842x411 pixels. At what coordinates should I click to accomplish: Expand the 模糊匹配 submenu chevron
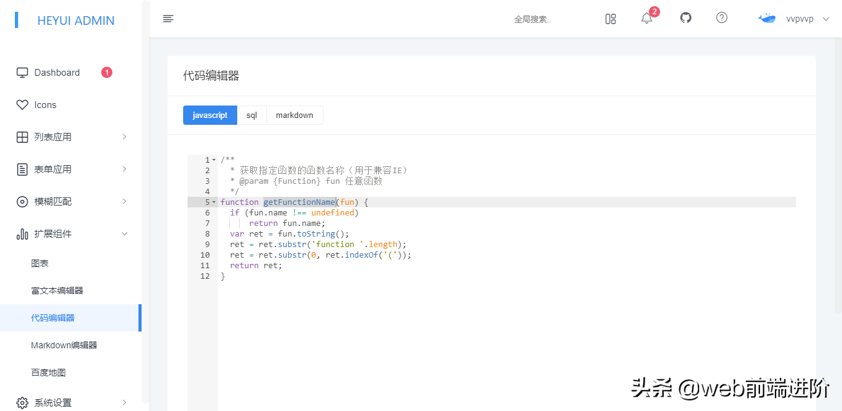[124, 201]
